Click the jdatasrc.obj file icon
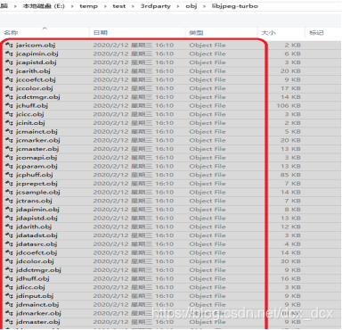Viewport: 342px width, 330px height. click(9, 243)
